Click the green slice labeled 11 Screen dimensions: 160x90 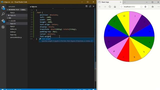coord(116,23)
